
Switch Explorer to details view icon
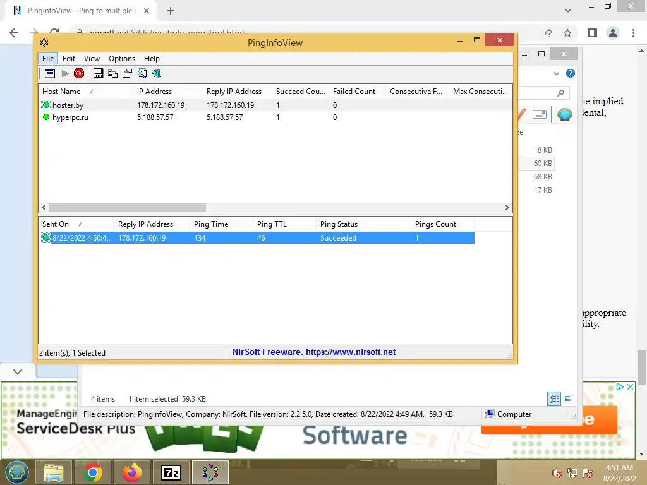553,399
